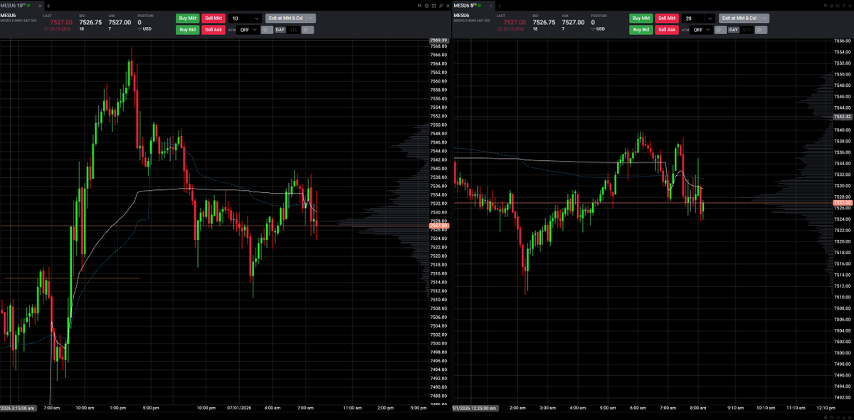Click the pop-out window icon in right chart header
The height and width of the screenshot is (420, 854).
[838, 6]
